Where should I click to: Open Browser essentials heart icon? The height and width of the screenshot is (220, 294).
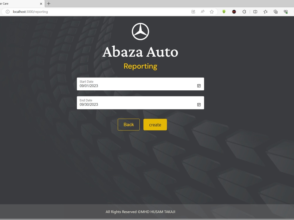click(285, 12)
